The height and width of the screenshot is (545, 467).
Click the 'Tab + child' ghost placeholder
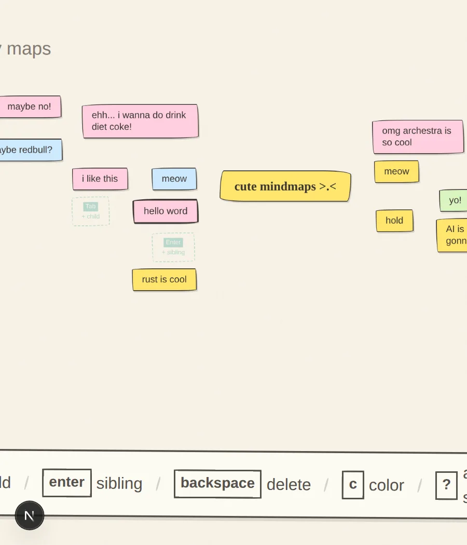click(x=91, y=211)
